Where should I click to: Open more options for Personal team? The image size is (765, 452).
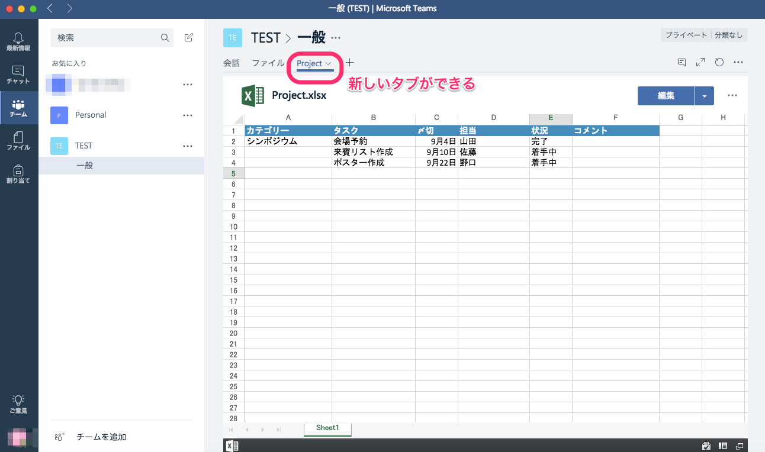(188, 115)
